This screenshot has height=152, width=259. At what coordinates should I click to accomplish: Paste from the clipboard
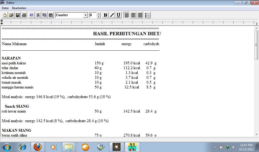pos(51,15)
